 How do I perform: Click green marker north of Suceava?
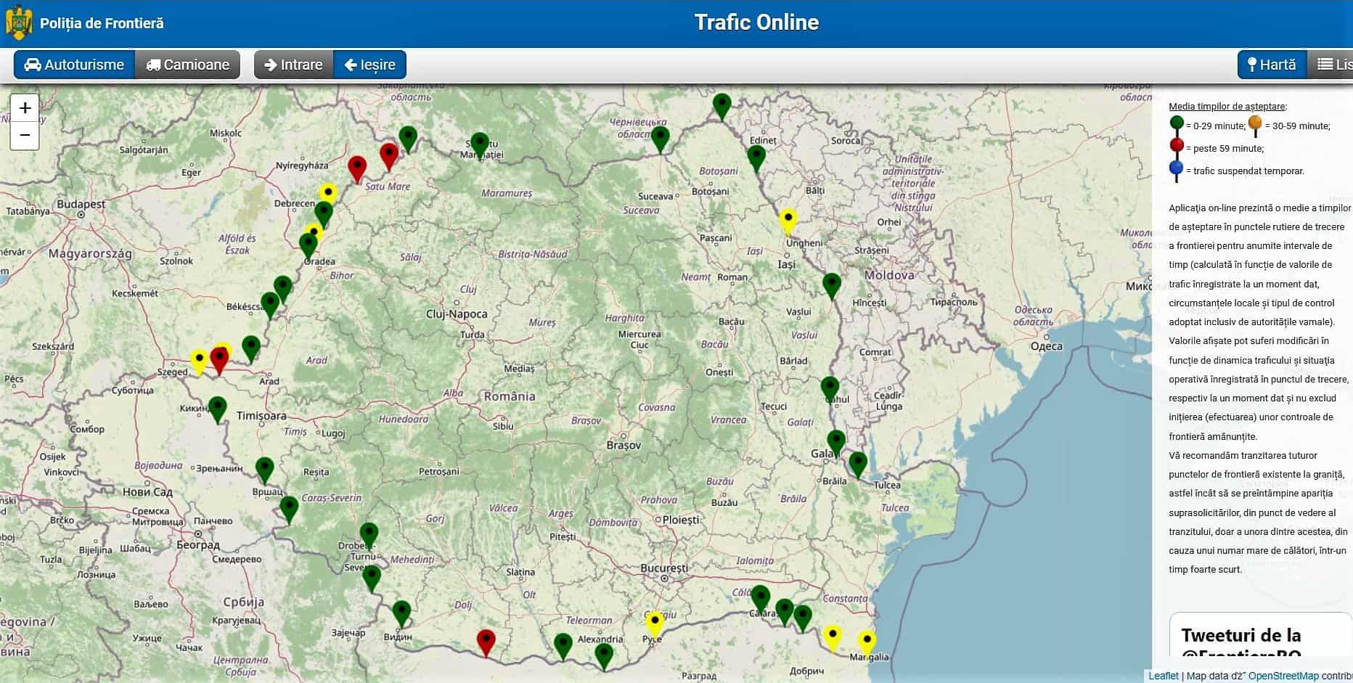pyautogui.click(x=660, y=139)
